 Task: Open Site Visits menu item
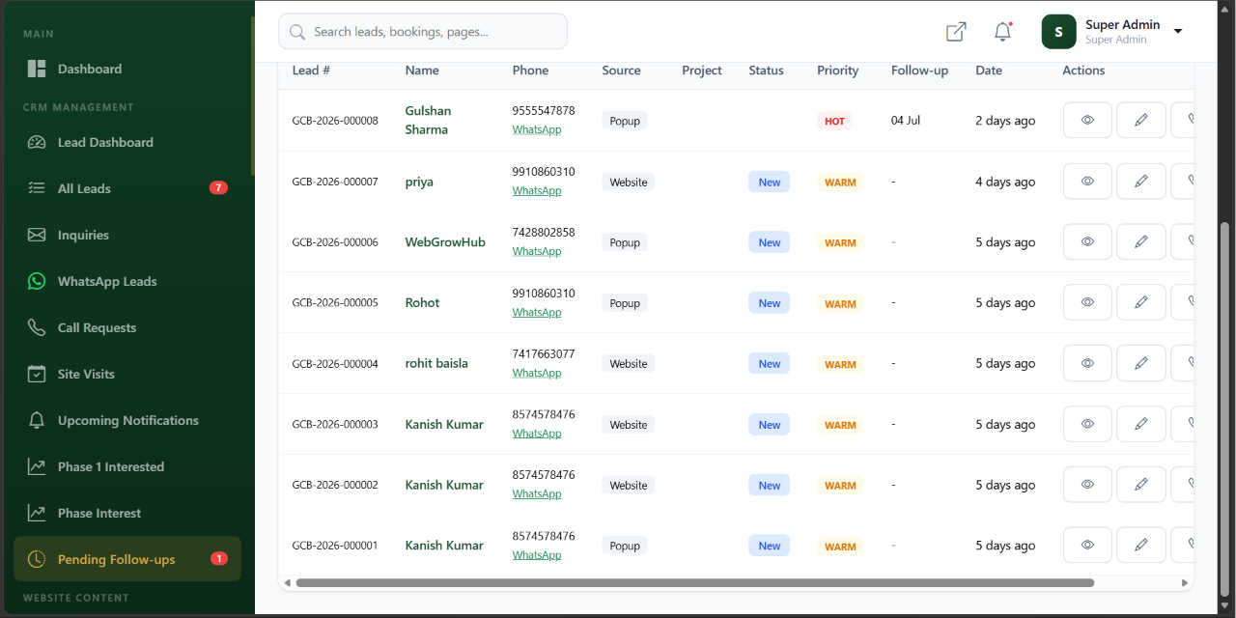coord(127,374)
